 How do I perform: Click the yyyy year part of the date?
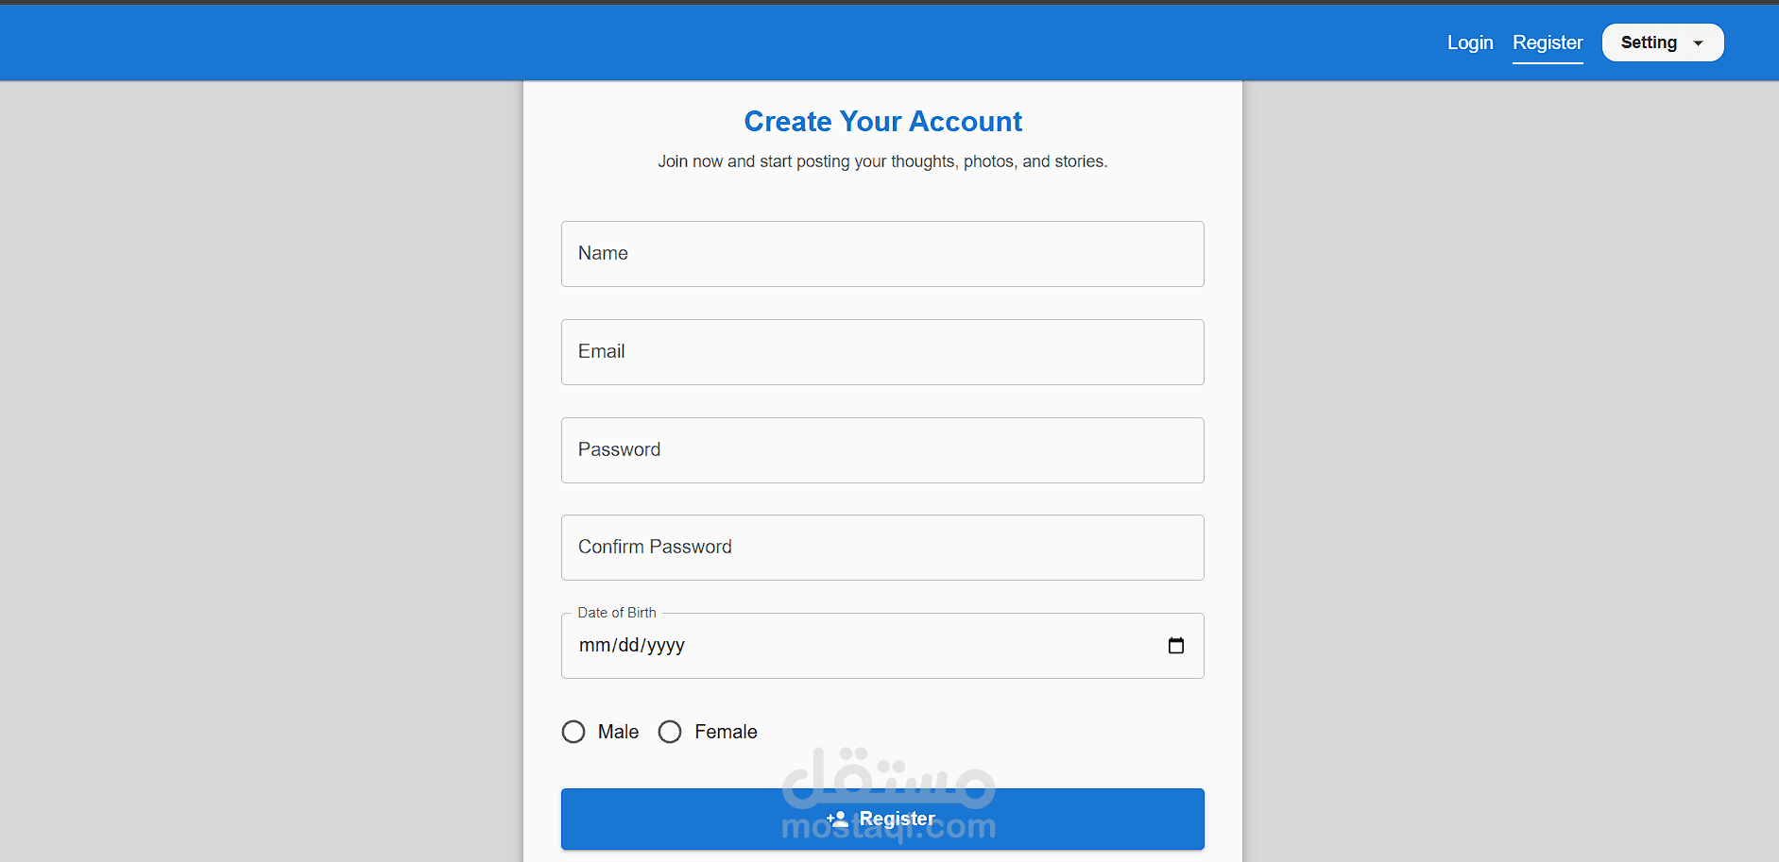[666, 646]
